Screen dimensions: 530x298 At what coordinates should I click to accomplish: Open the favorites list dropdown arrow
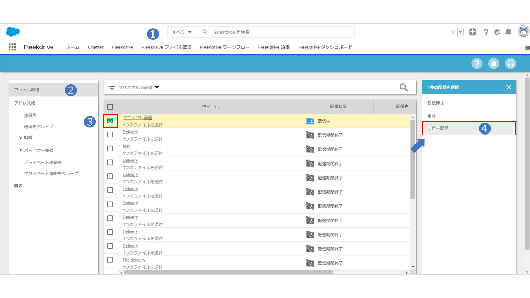pos(460,32)
